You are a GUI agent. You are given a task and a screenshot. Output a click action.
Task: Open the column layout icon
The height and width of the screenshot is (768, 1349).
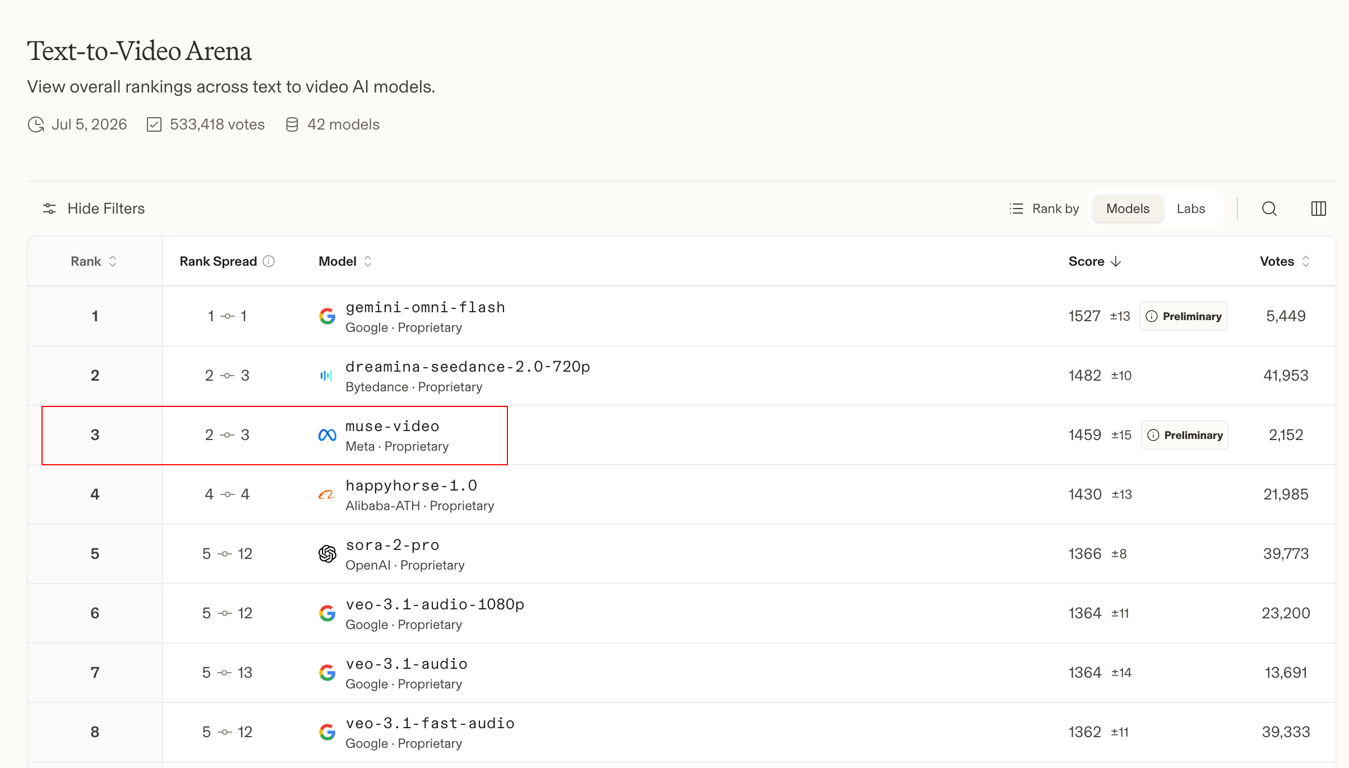tap(1319, 209)
